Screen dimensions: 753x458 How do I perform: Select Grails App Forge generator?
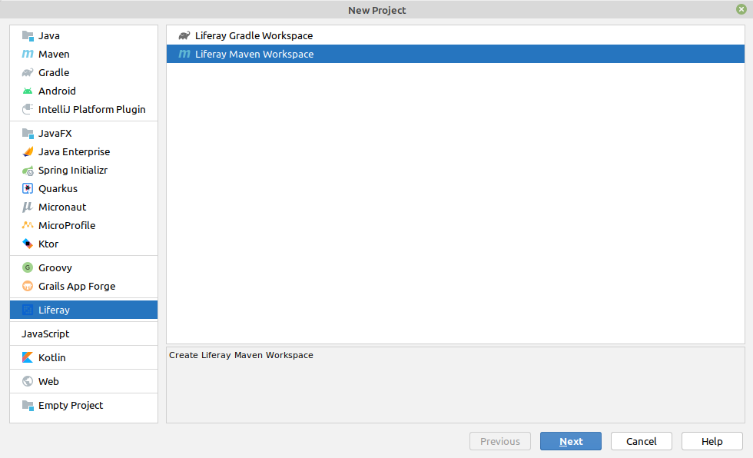click(x=84, y=286)
